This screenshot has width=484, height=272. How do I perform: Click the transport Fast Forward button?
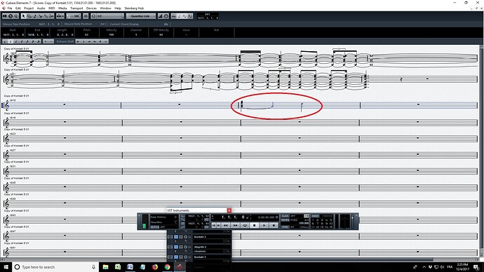click(236, 225)
